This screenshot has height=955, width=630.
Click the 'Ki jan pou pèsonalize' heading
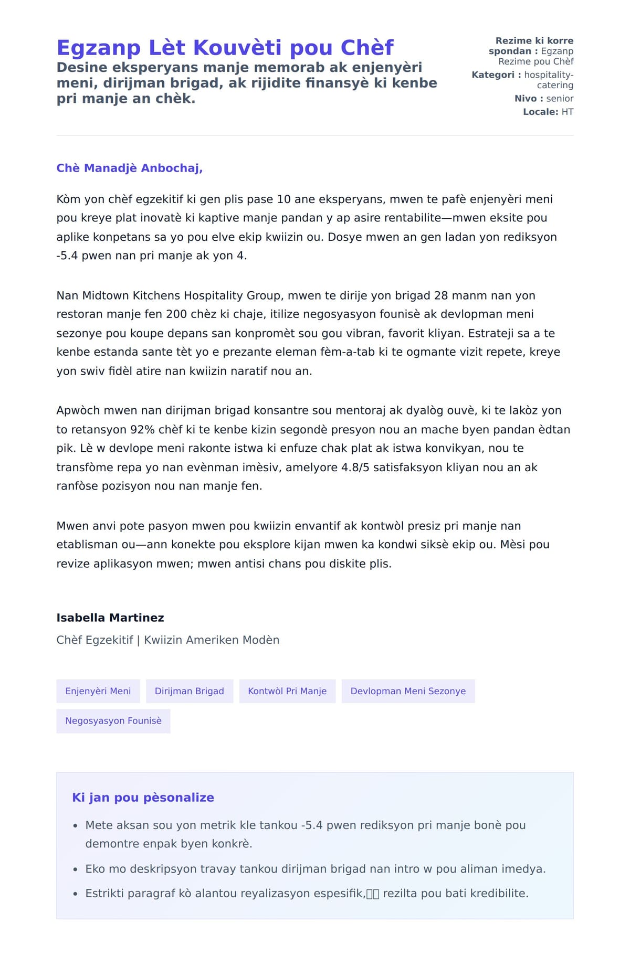click(x=143, y=798)
